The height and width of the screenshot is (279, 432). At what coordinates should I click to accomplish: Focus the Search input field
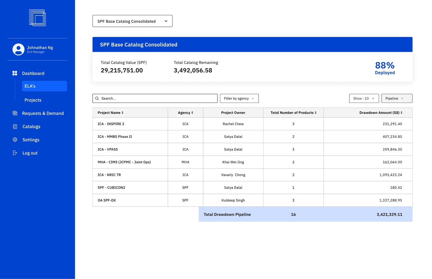[x=155, y=98]
